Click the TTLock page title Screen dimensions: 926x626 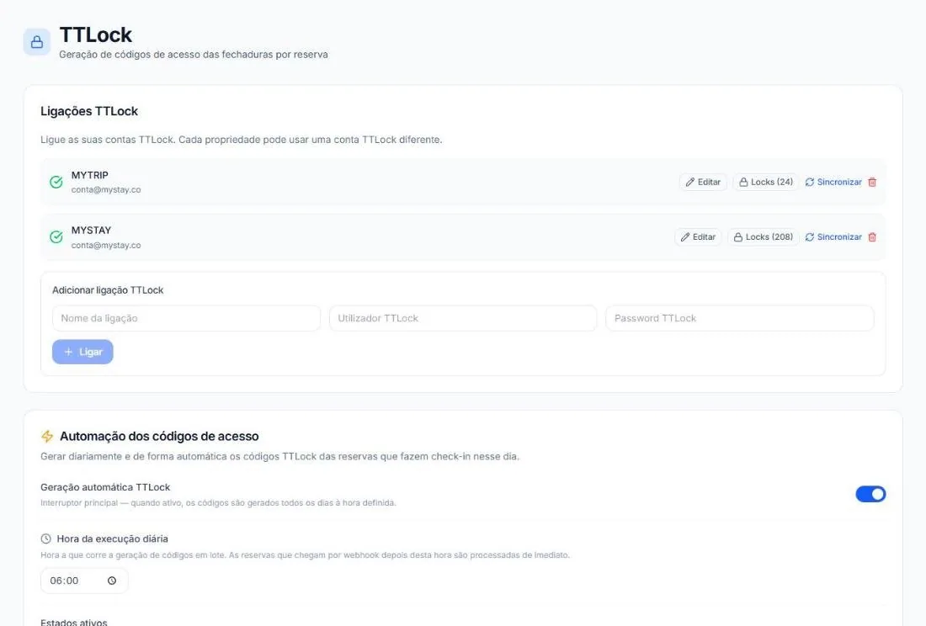[x=96, y=34]
